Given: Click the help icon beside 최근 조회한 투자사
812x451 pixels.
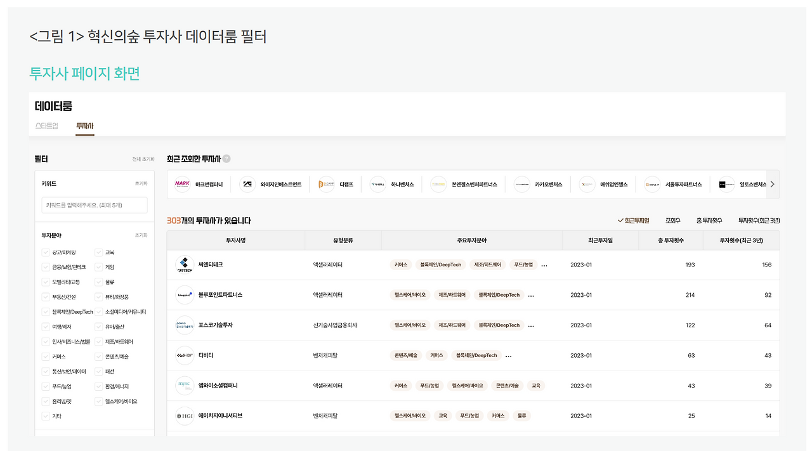Looking at the screenshot, I should pyautogui.click(x=226, y=159).
